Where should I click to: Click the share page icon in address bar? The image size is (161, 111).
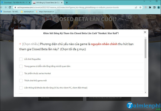(136, 7)
